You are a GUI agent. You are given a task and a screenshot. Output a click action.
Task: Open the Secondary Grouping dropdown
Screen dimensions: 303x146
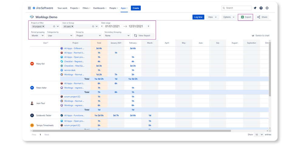[x=117, y=36]
